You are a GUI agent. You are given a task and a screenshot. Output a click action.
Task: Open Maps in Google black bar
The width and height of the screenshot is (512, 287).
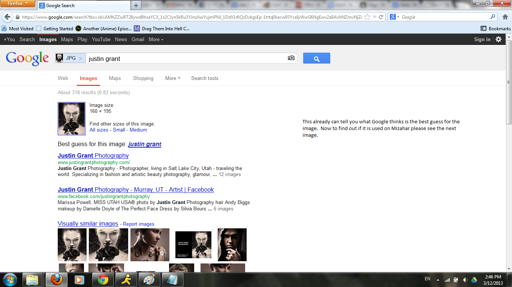click(67, 39)
